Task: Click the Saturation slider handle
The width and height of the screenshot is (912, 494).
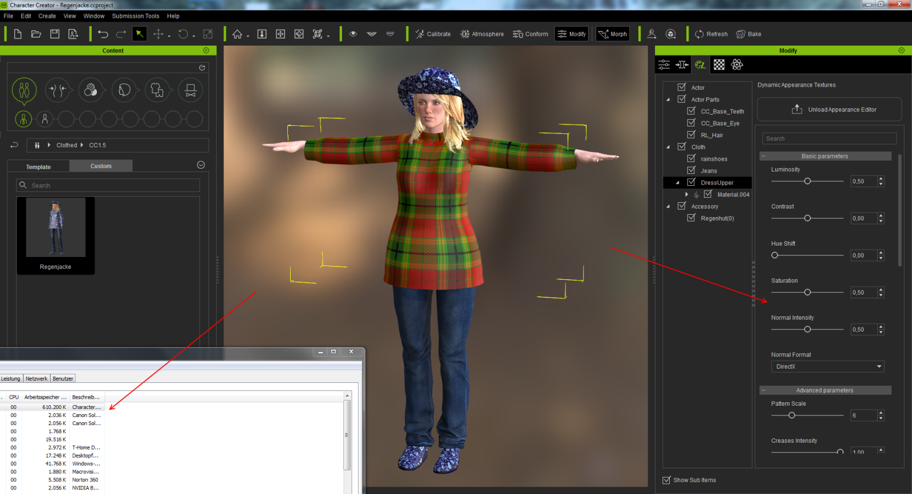Action: tap(807, 292)
